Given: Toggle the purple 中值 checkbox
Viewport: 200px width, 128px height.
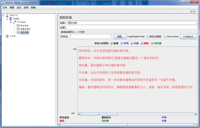Looking at the screenshot, I should [x=132, y=43].
